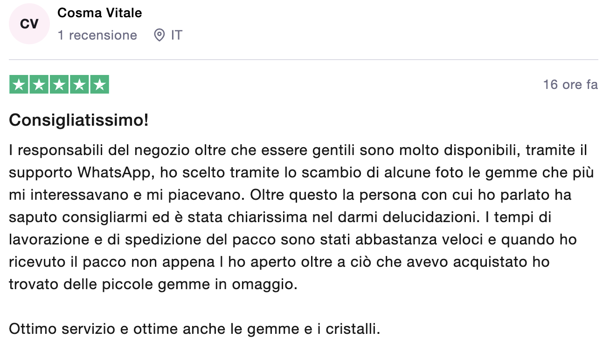The image size is (610, 352).
Task: Open the "Consigliatissimo!" review title
Action: 79,121
